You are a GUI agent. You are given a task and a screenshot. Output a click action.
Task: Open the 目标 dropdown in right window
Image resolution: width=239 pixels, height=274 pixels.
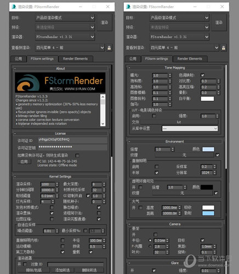(179, 18)
